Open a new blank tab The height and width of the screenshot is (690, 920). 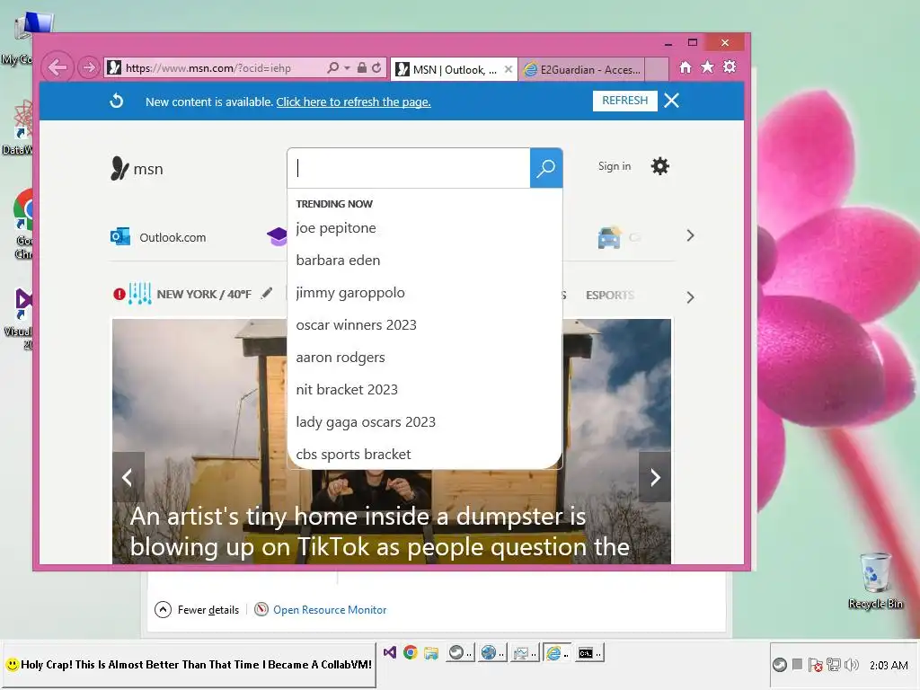[x=657, y=69]
